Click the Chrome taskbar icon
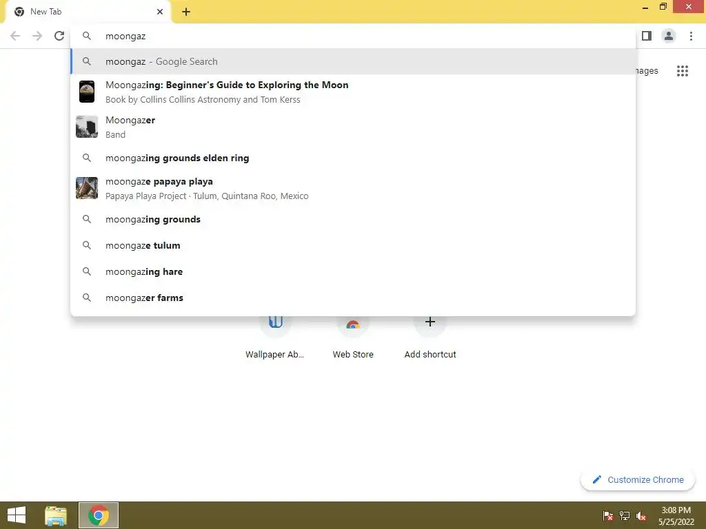 pos(99,515)
